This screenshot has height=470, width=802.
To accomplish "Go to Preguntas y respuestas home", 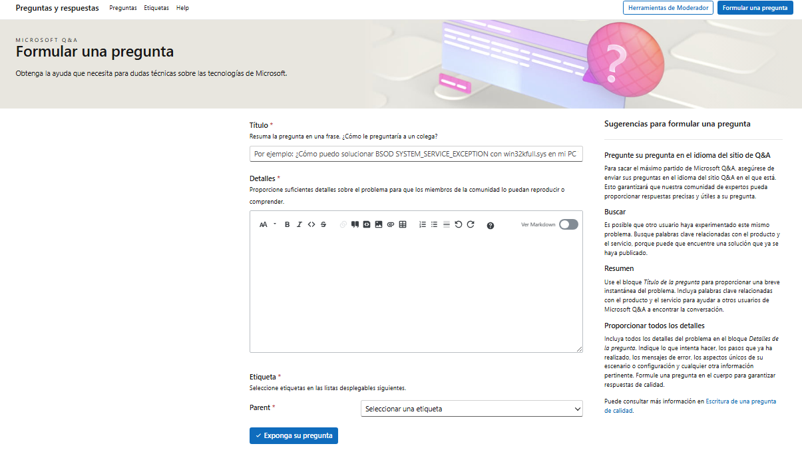I will pyautogui.click(x=57, y=8).
